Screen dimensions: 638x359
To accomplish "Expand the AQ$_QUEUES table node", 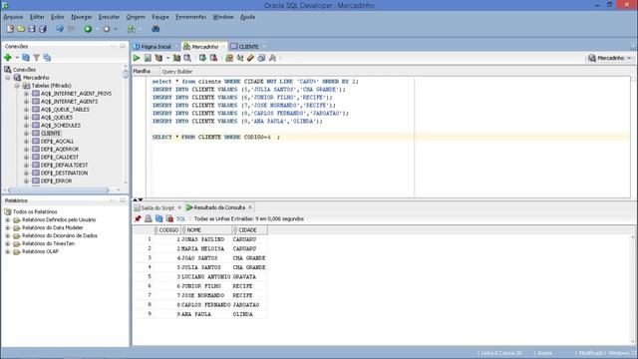I will coord(27,118).
